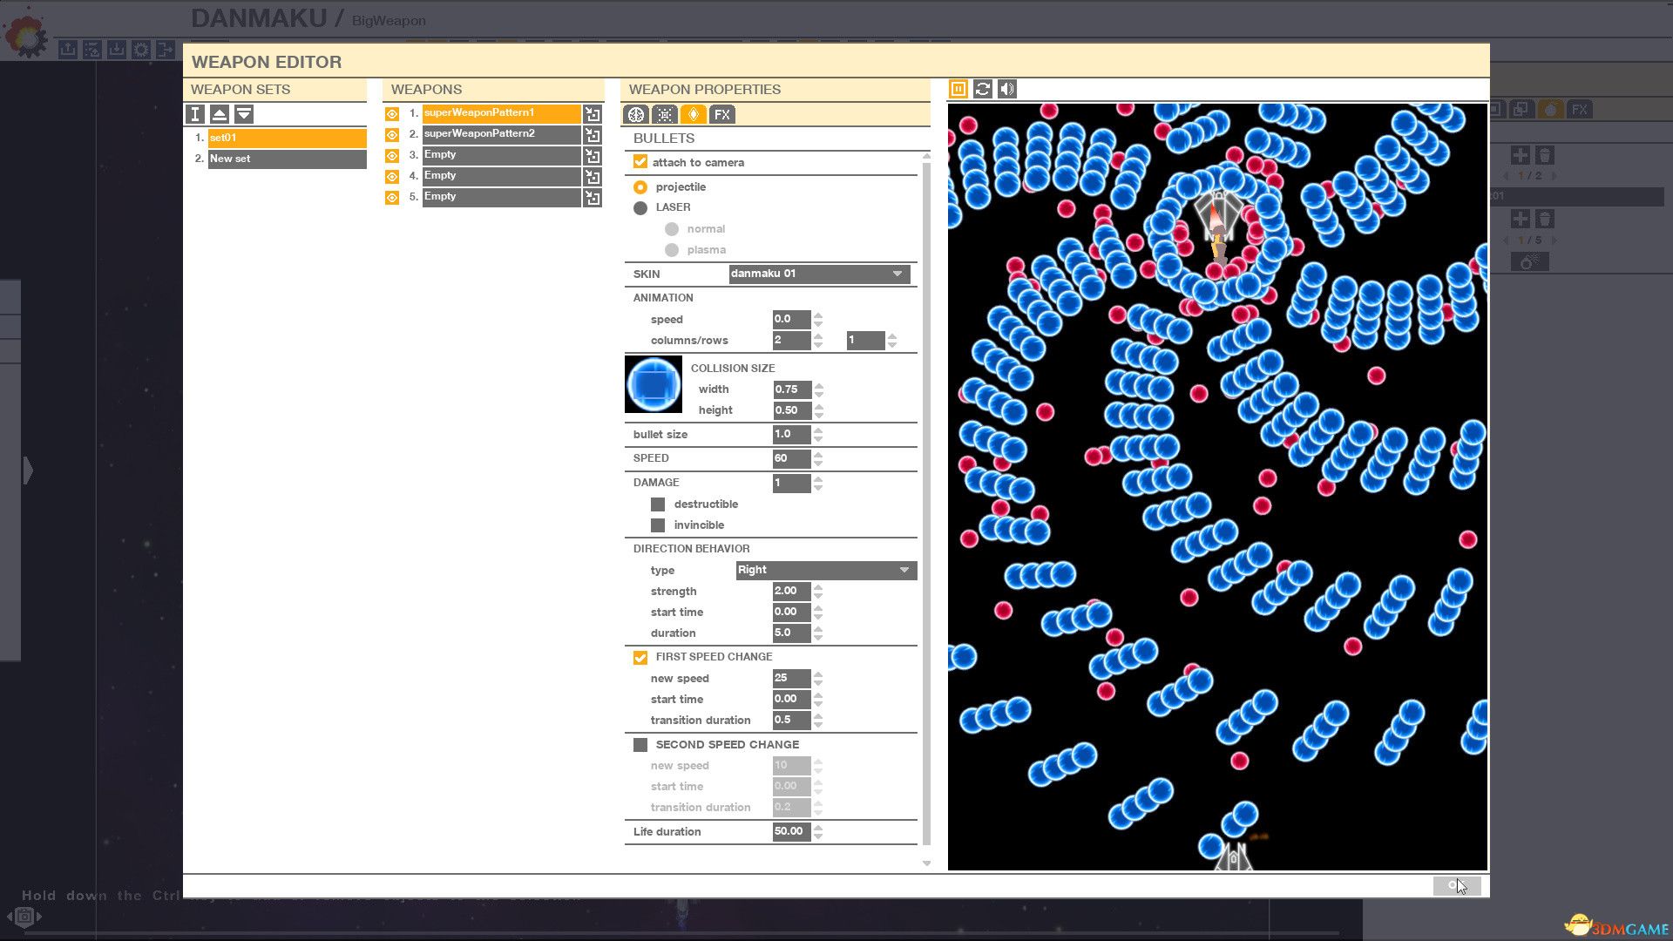Image resolution: width=1673 pixels, height=941 pixels.
Task: Click the LASER radio button
Action: coord(640,206)
